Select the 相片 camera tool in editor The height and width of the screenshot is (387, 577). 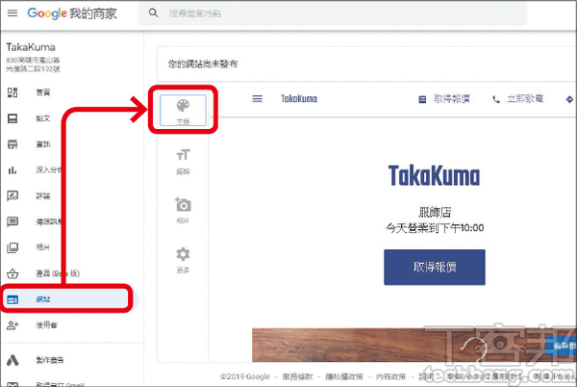tap(183, 211)
